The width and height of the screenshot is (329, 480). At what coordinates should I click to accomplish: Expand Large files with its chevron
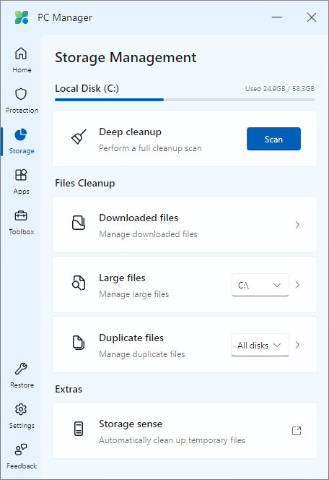pos(297,285)
